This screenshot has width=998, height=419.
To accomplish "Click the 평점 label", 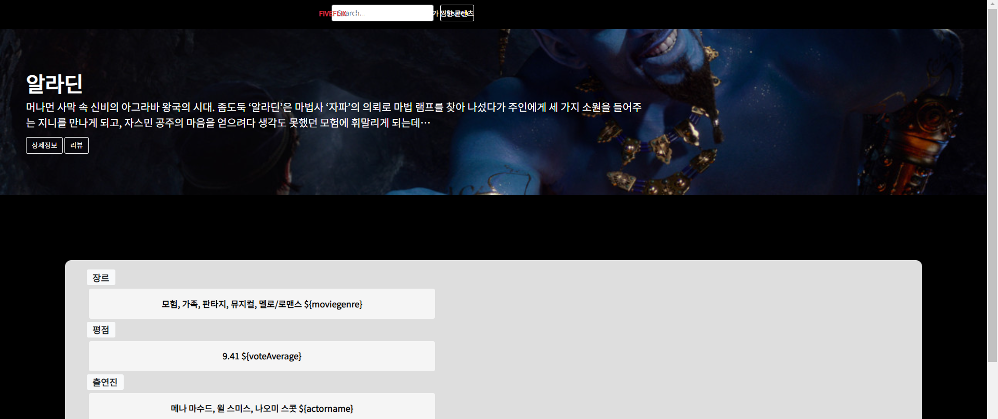I will point(101,330).
